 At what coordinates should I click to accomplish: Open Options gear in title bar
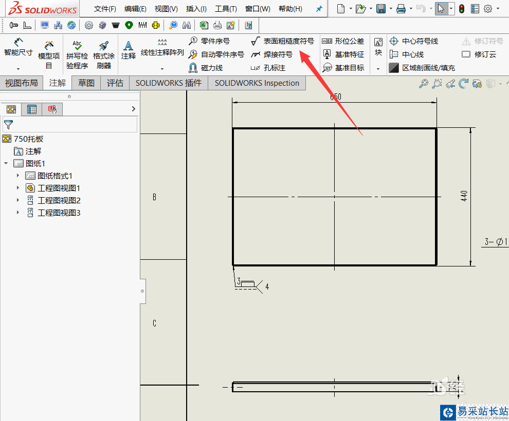click(488, 9)
